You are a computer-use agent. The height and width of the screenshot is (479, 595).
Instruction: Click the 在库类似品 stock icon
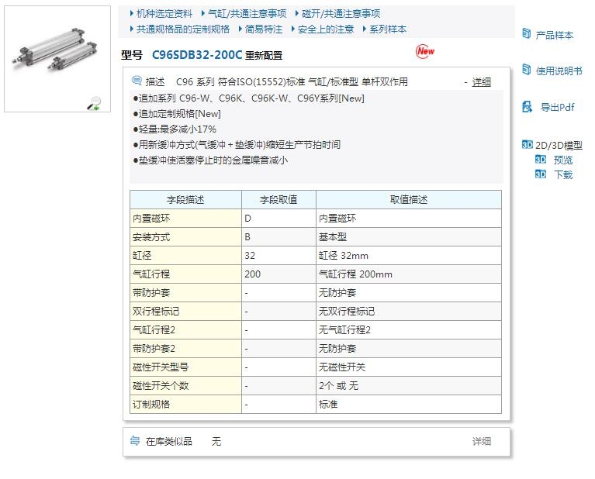click(x=135, y=441)
